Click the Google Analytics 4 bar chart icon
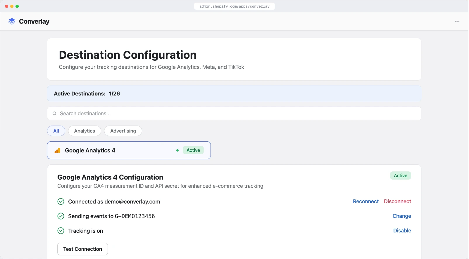Screen dimensions: 469x259 pyautogui.click(x=57, y=150)
